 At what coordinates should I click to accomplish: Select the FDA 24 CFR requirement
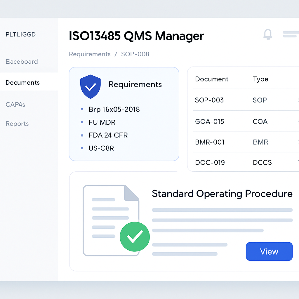[x=108, y=135]
